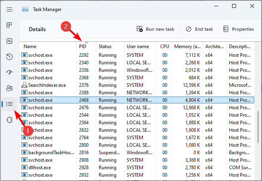
Task: Click memory value 12,868 K
Action: coord(191,108)
